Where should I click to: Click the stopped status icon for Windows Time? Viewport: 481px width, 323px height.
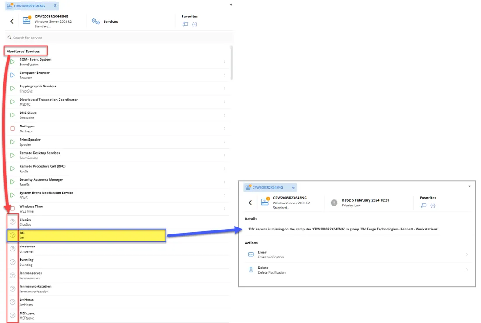point(13,208)
